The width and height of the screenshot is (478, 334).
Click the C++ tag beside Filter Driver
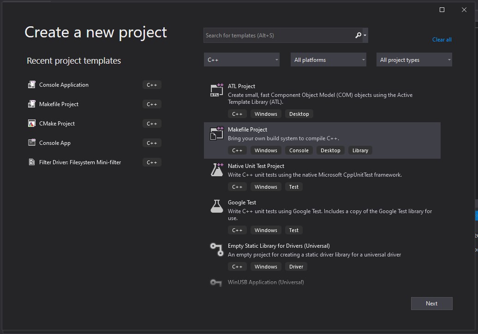point(152,162)
